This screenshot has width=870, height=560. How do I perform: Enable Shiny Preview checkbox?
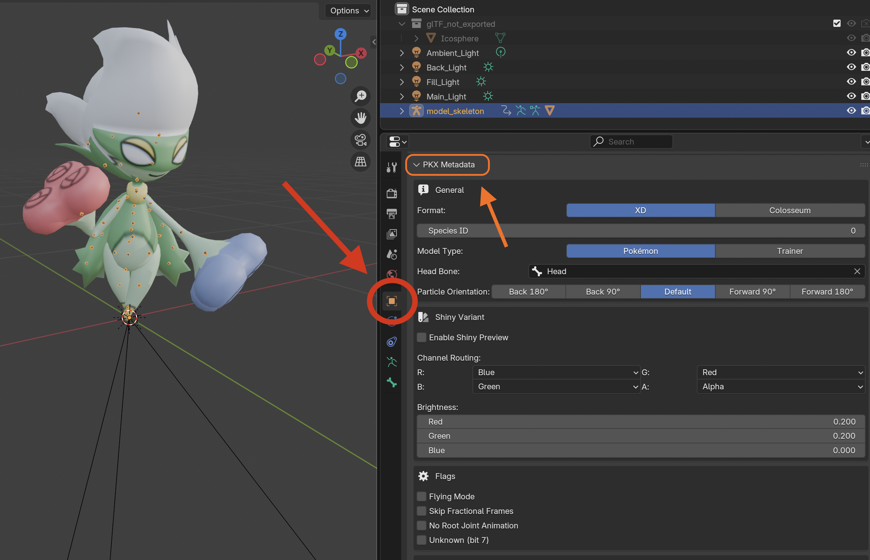coord(421,337)
